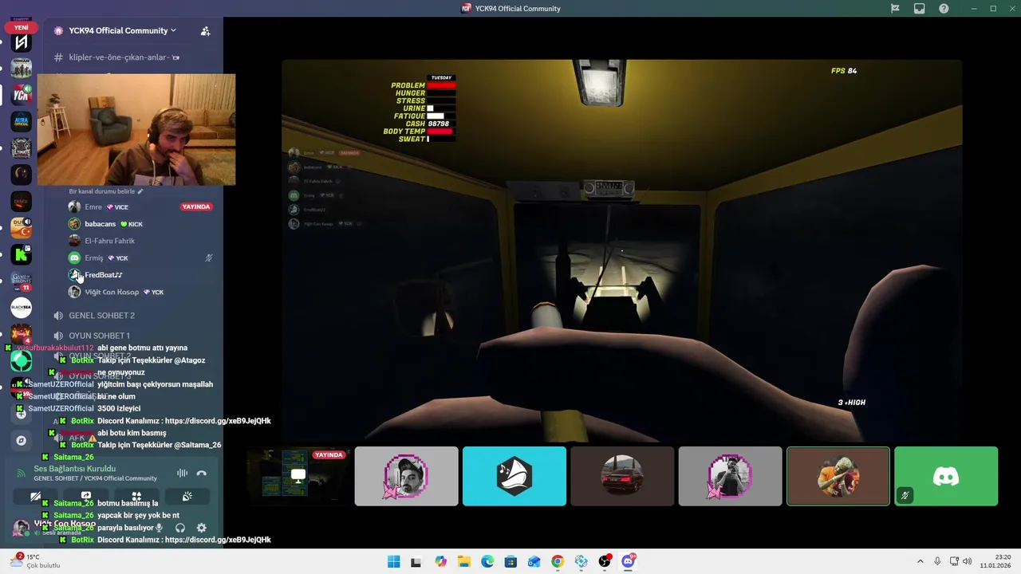Open the inbox icon in Discord title bar
Image resolution: width=1021 pixels, height=574 pixels.
[920, 9]
